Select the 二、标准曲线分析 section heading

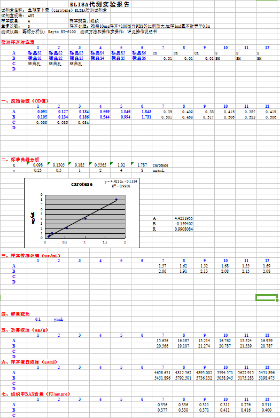(x=20, y=160)
